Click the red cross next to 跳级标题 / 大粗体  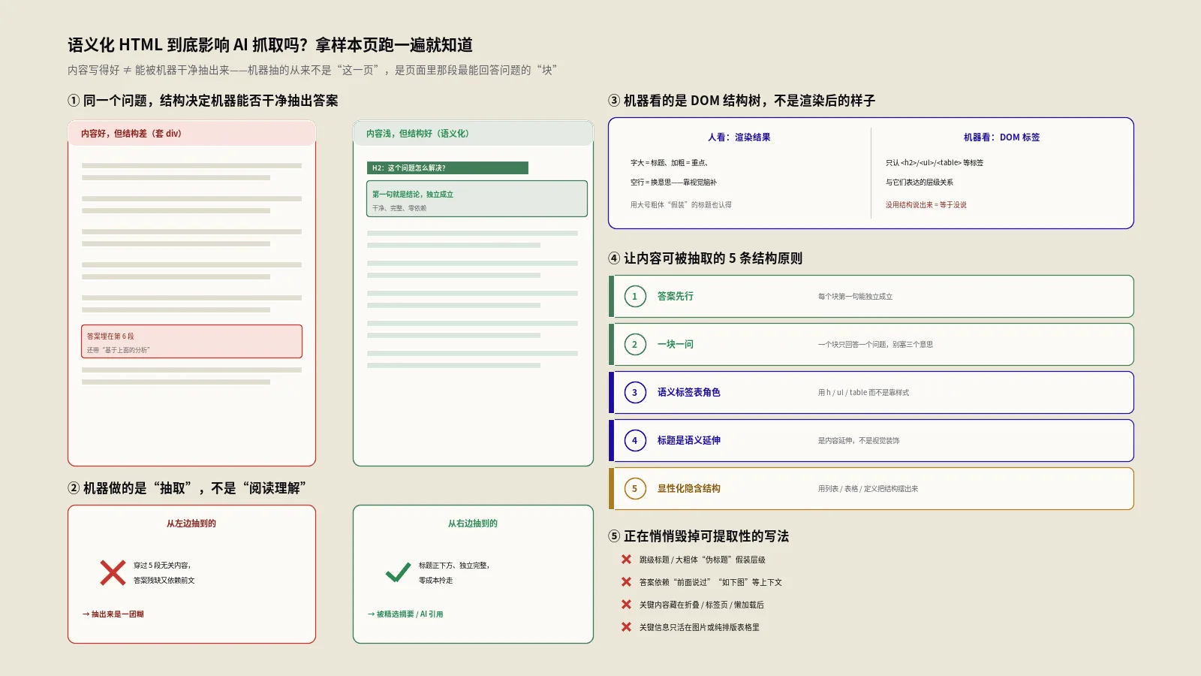[626, 560]
